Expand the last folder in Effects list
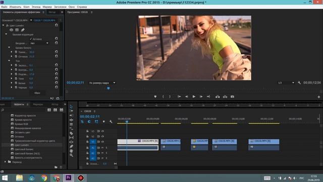This screenshot has height=182, width=323. point(5,162)
